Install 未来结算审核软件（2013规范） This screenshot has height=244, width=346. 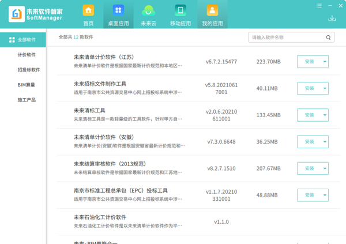[309, 168]
